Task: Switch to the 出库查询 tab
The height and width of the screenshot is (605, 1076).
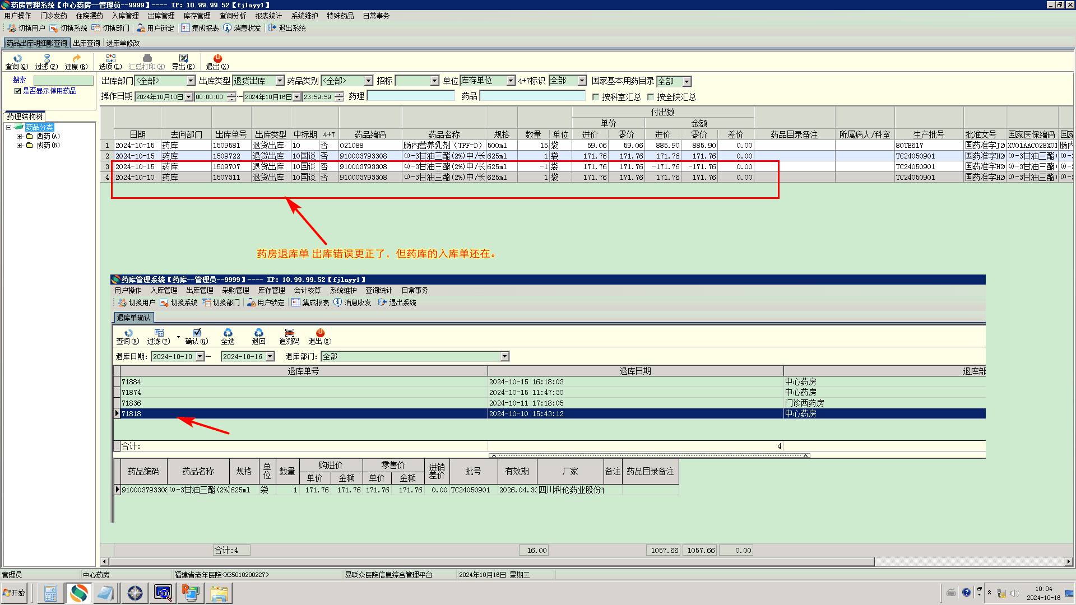Action: tap(86, 43)
